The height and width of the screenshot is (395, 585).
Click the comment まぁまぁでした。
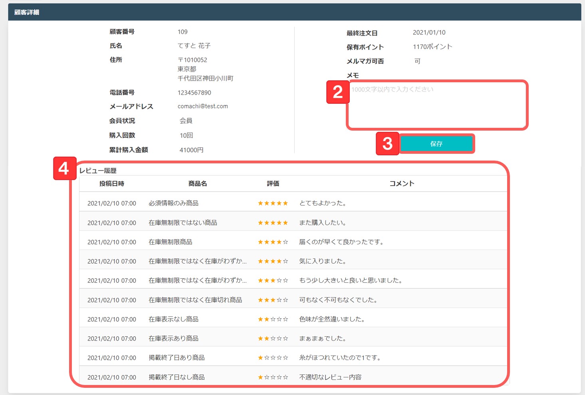(324, 338)
